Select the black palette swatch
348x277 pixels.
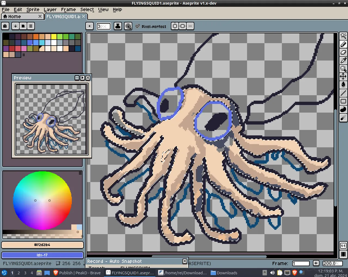click(6, 37)
